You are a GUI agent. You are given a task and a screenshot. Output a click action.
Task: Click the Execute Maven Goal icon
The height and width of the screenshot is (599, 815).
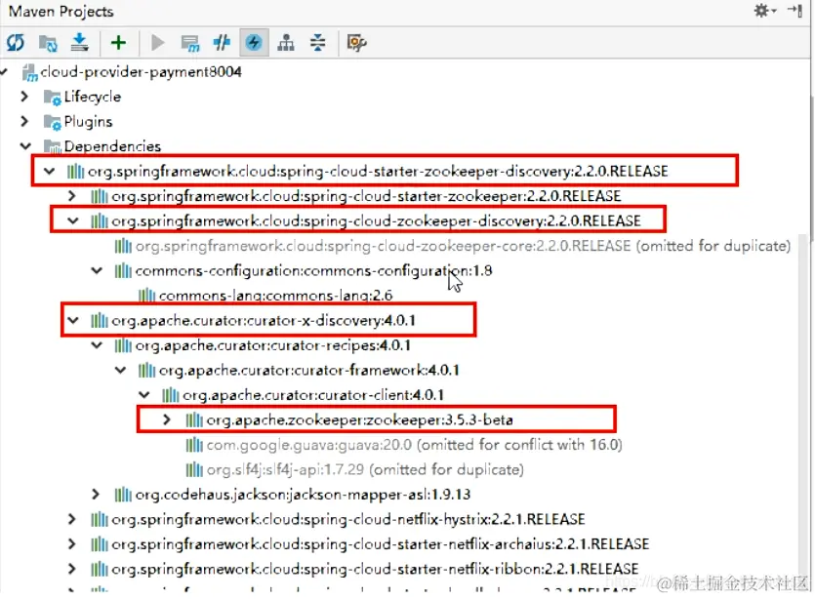coord(189,43)
